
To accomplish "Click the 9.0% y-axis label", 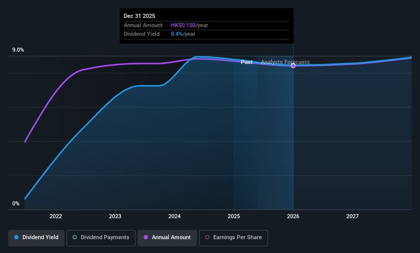I will [x=18, y=50].
